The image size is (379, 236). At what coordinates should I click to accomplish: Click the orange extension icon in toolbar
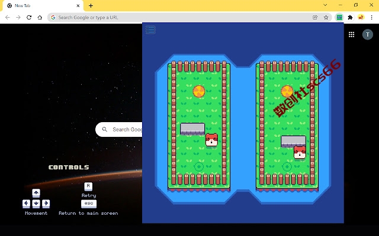(361, 17)
